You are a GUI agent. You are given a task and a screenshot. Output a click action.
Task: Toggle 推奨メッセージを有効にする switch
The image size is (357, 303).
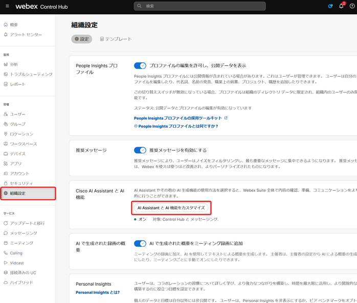[x=140, y=150]
